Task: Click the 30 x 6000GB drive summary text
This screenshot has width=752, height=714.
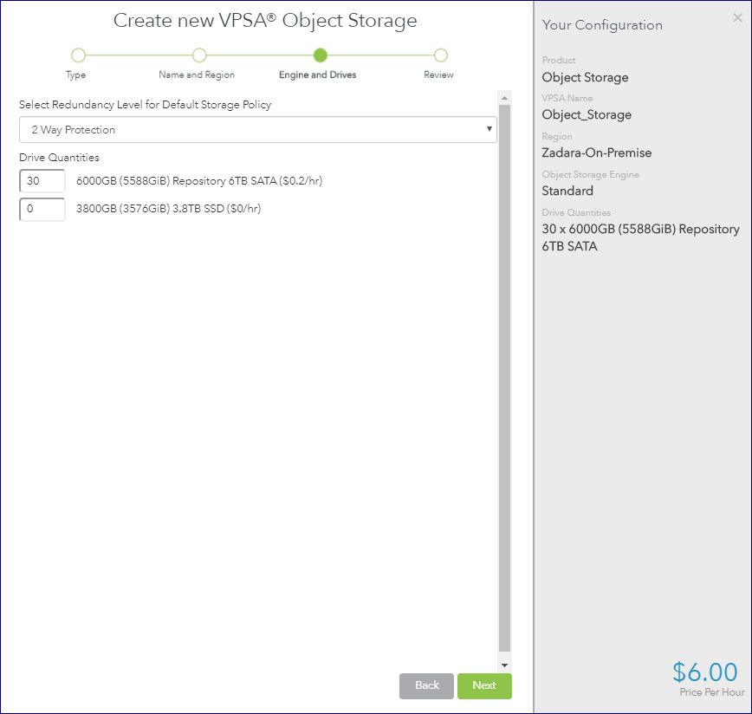Action: (641, 237)
